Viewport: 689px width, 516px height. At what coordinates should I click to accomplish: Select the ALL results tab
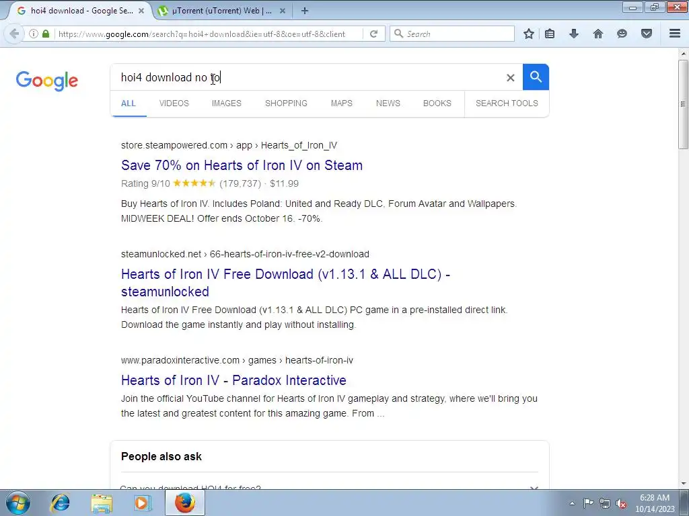[129, 103]
